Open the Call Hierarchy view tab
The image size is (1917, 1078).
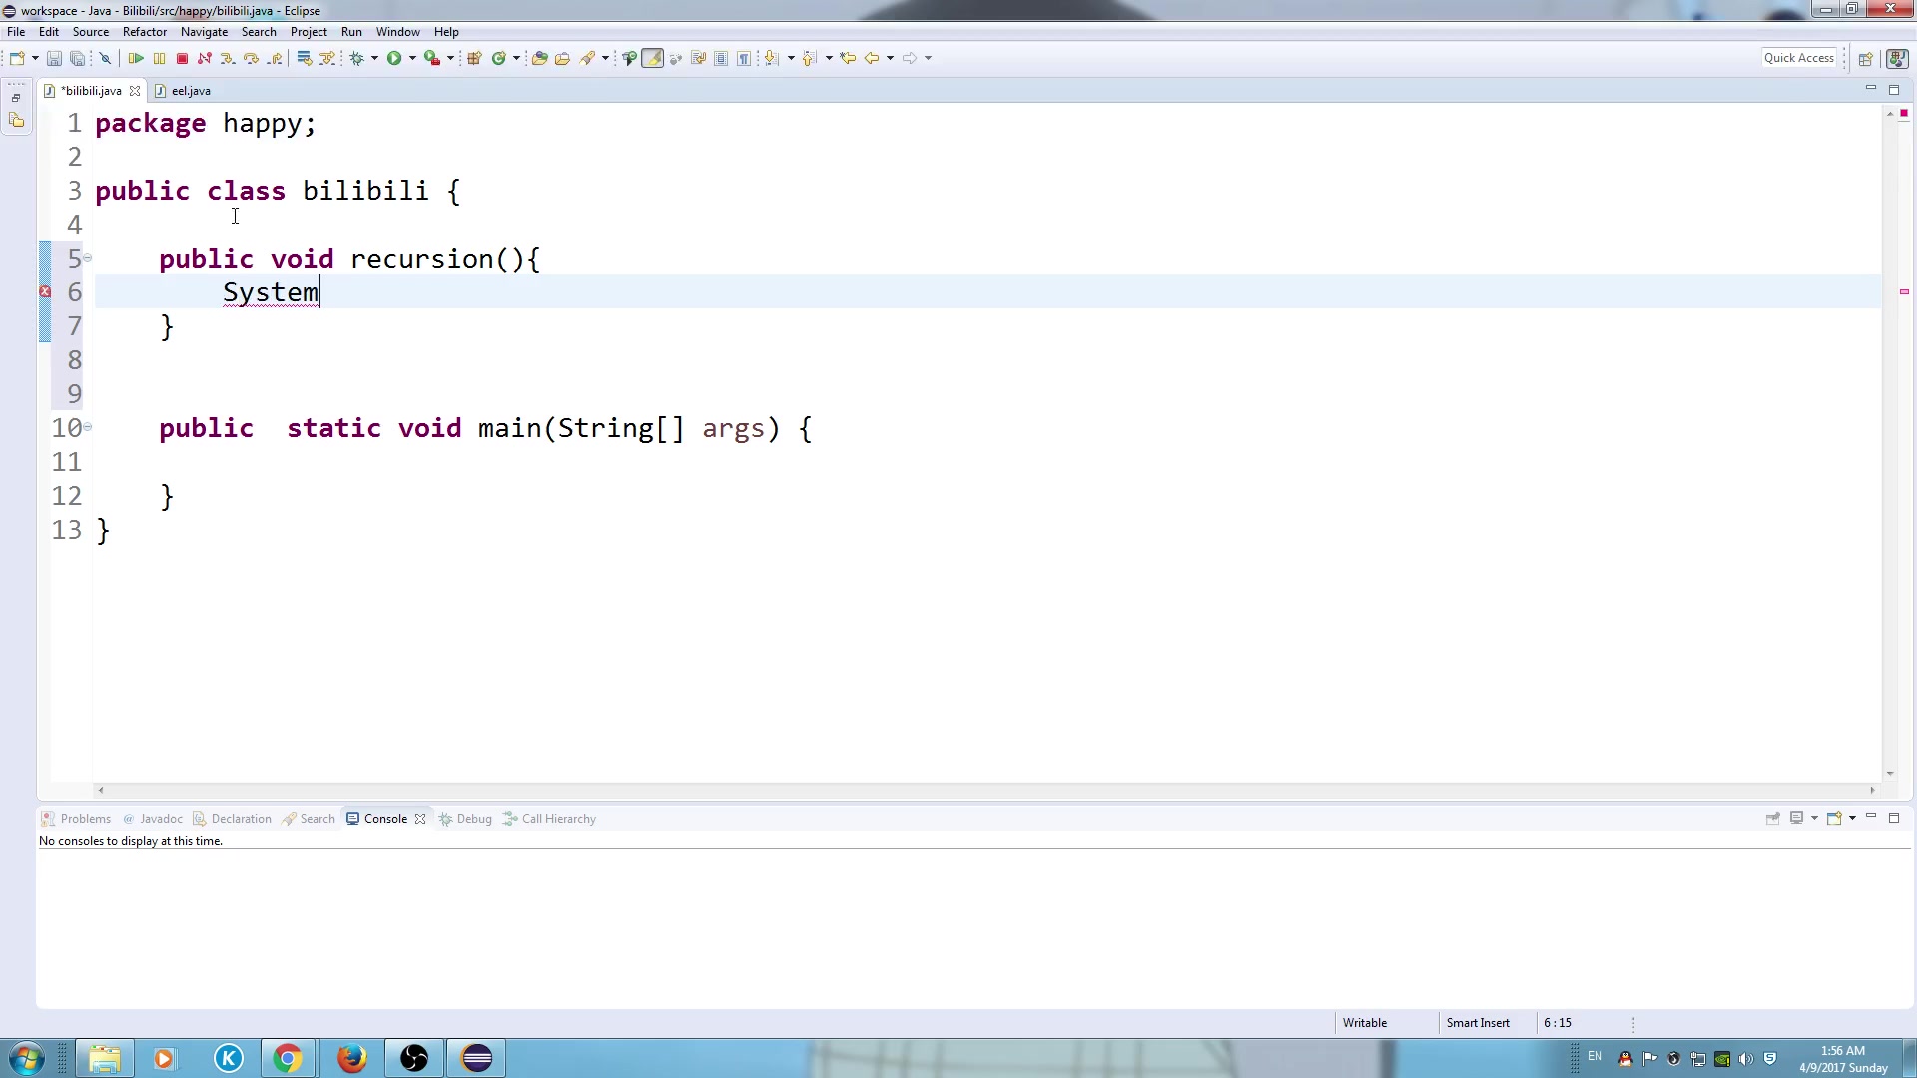(x=558, y=819)
